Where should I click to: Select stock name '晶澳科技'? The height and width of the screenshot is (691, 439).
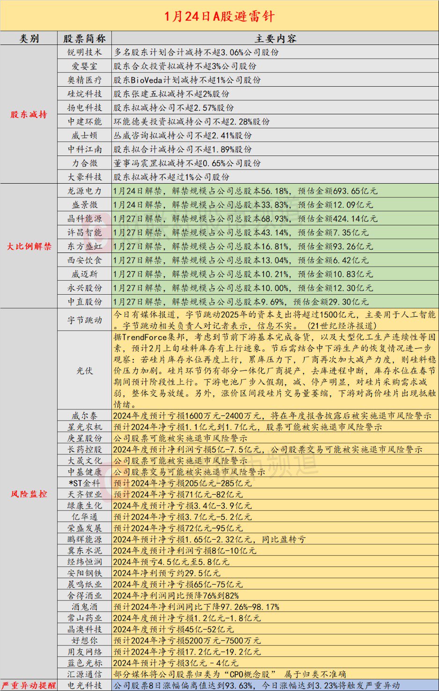coord(85,629)
